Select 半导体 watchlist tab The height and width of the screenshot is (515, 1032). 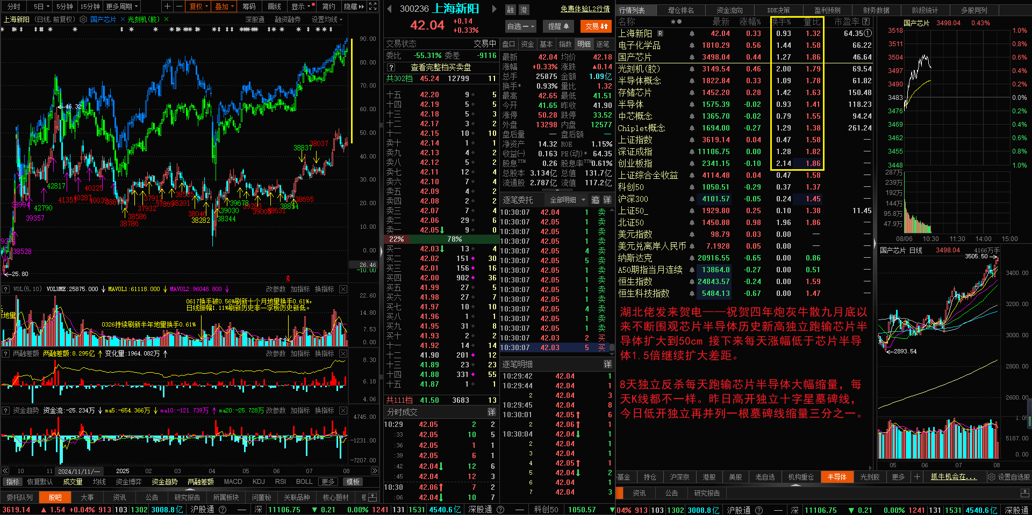coord(837,477)
